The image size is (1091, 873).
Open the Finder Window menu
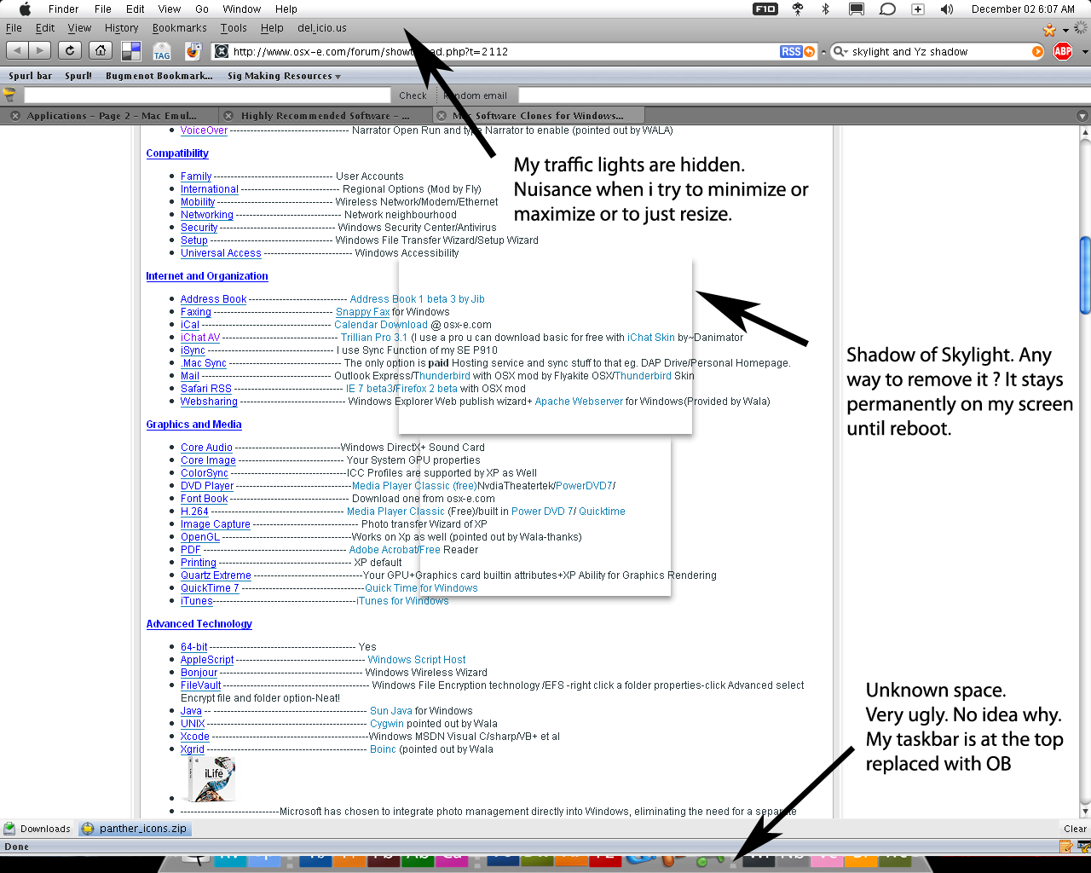pos(242,9)
